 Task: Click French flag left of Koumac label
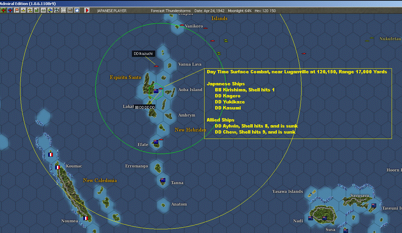coord(58,167)
